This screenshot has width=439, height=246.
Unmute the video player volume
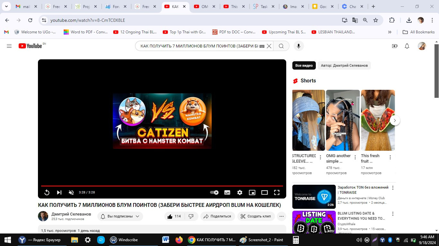pyautogui.click(x=71, y=192)
